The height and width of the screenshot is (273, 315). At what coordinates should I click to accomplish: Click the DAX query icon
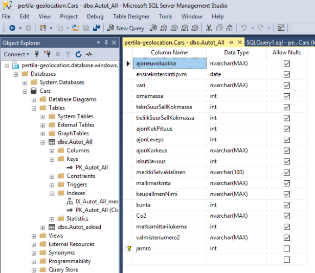195,28
